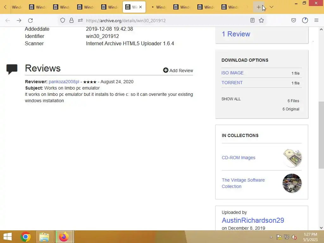Show hidden system tray icons

coord(271,237)
